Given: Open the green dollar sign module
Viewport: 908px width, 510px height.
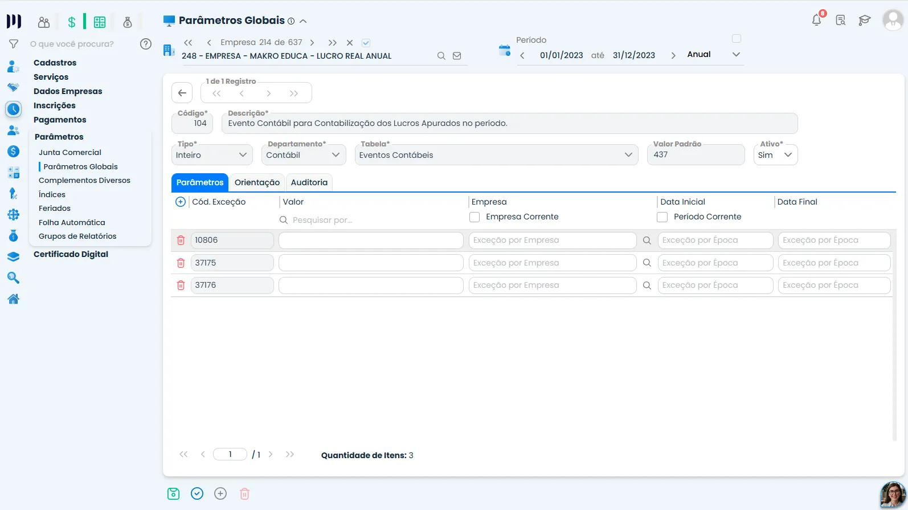Looking at the screenshot, I should (72, 22).
